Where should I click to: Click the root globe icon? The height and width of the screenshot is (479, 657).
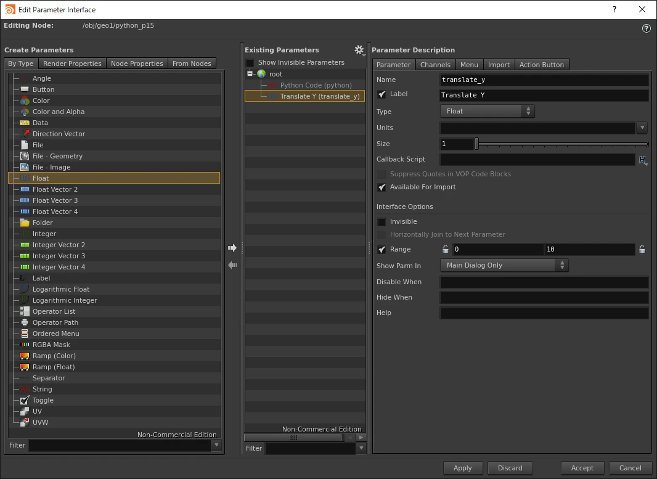261,74
